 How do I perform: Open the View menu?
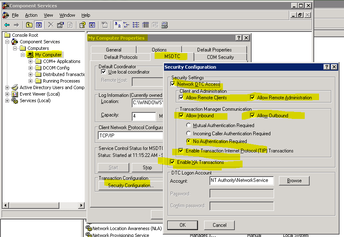(48, 15)
